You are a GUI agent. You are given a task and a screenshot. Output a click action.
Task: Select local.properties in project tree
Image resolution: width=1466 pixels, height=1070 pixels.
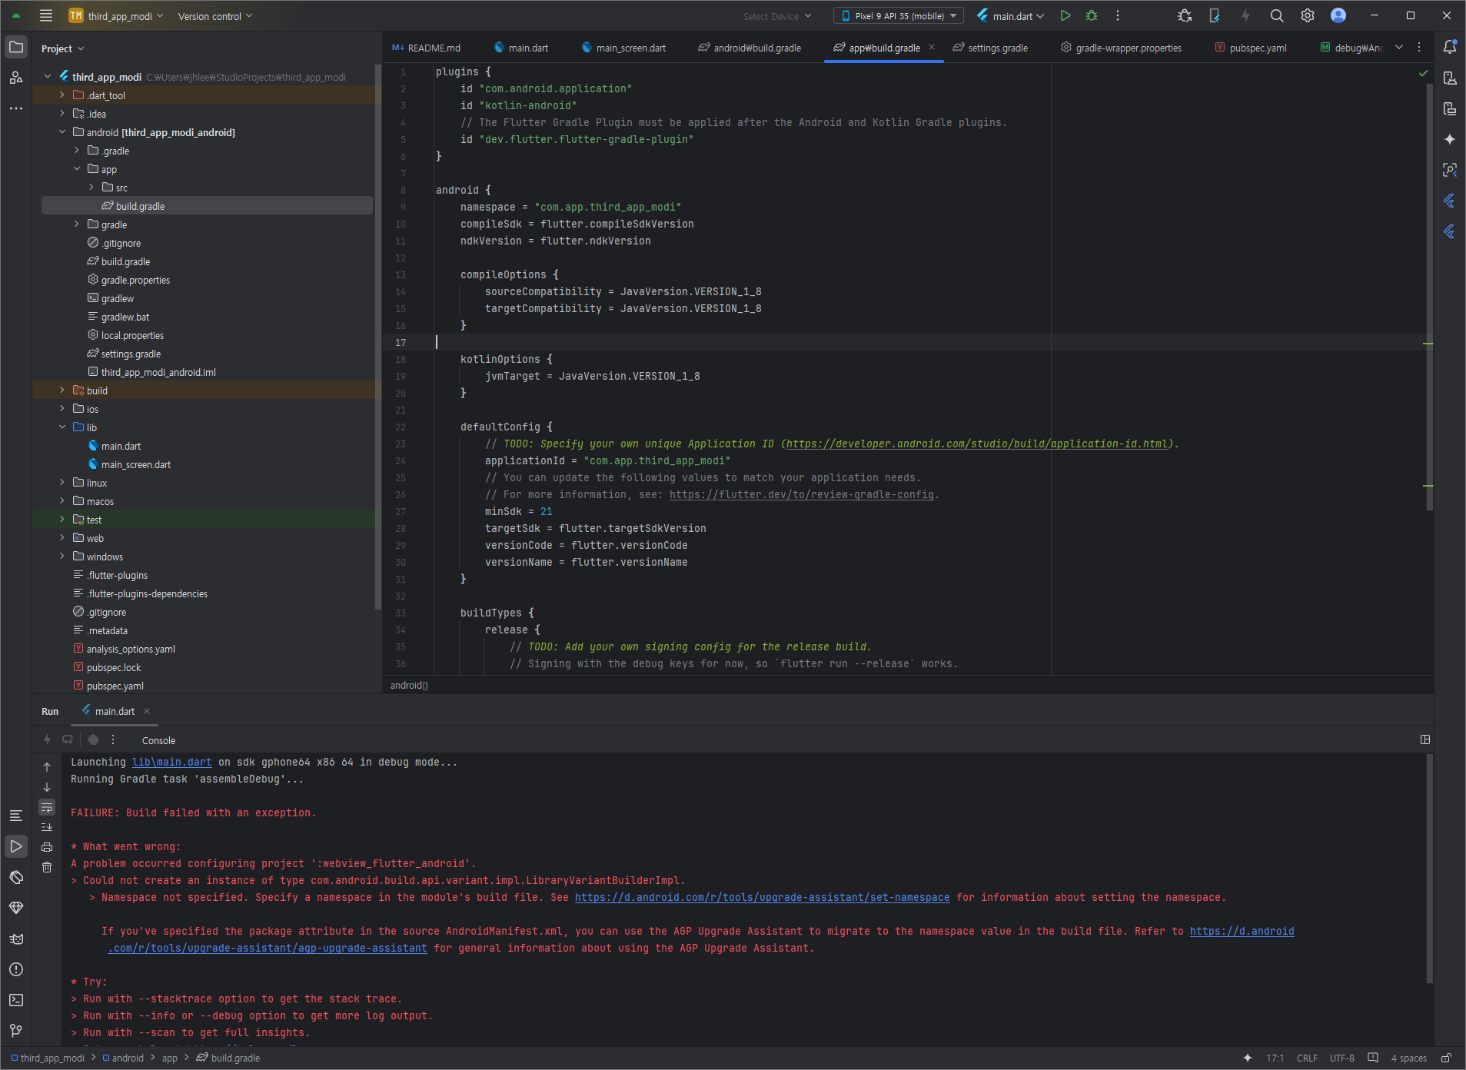coord(132,335)
